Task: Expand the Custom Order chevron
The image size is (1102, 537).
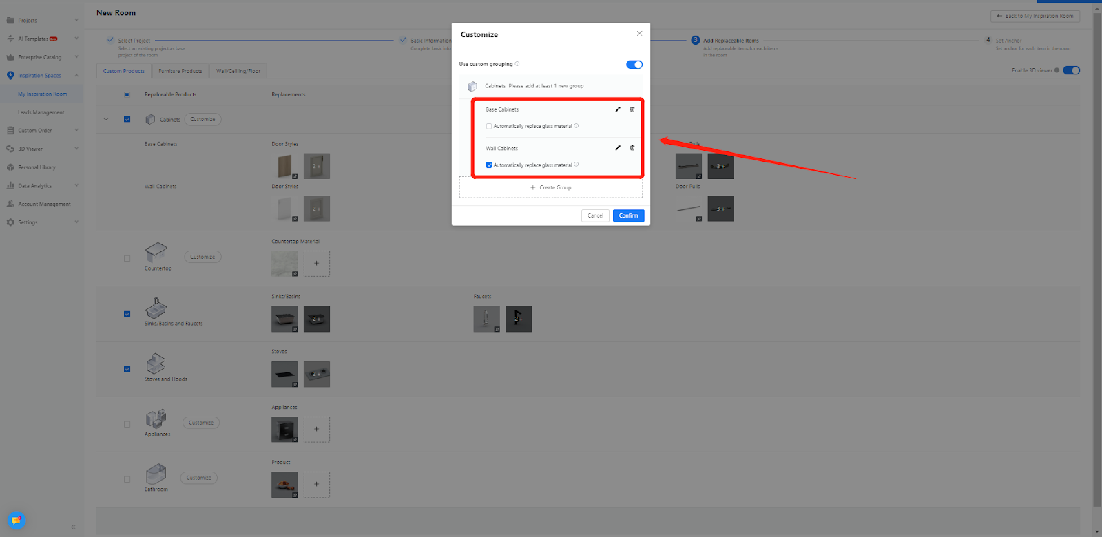Action: [x=76, y=131]
